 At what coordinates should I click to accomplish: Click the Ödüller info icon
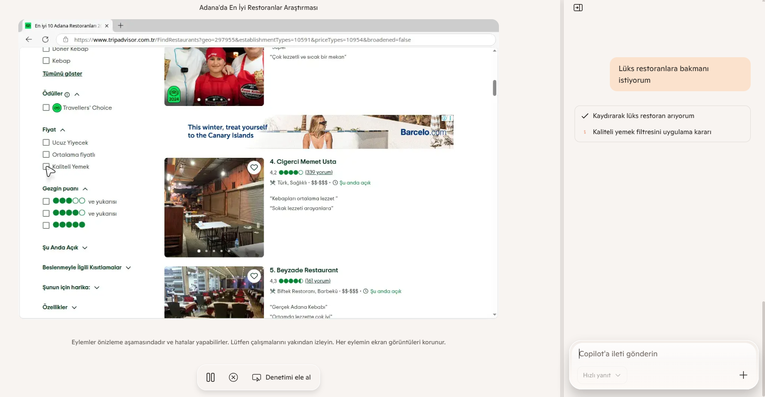pyautogui.click(x=67, y=94)
